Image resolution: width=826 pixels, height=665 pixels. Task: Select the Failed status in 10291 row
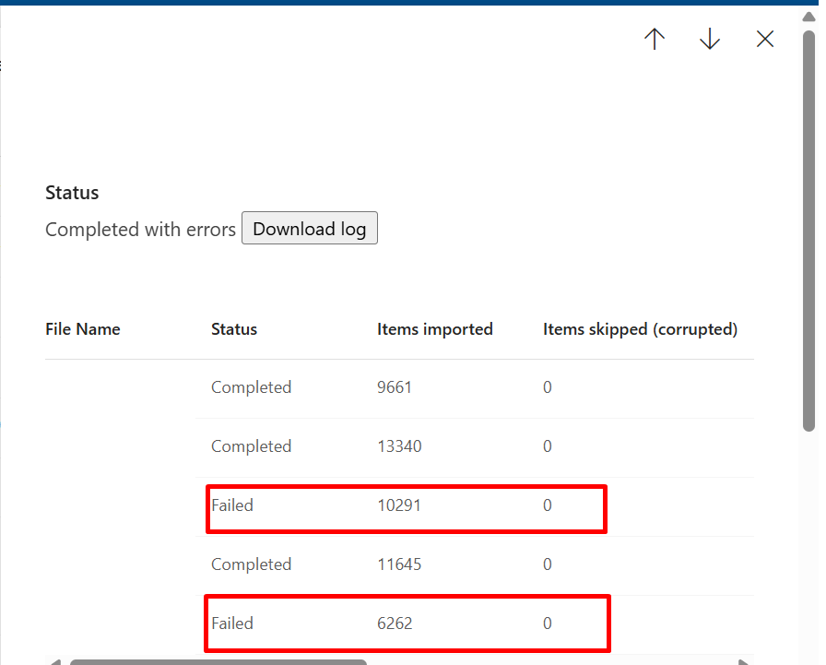232,505
